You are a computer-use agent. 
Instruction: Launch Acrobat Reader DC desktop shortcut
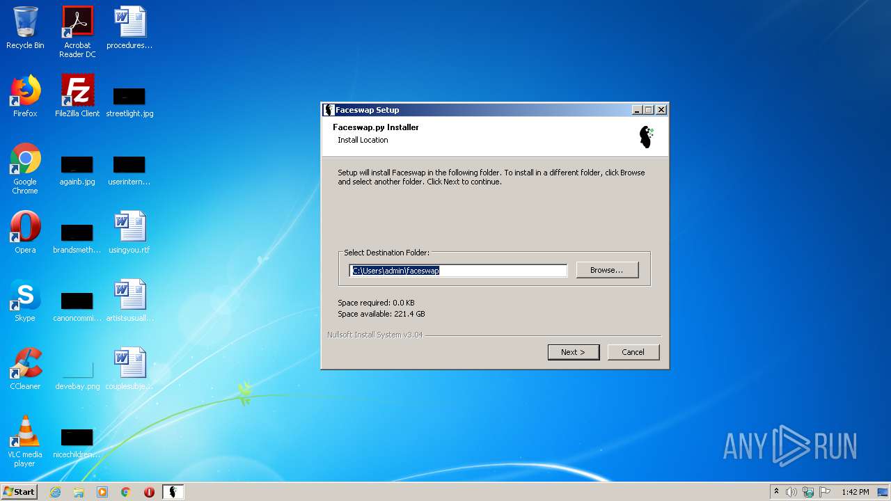tap(77, 32)
